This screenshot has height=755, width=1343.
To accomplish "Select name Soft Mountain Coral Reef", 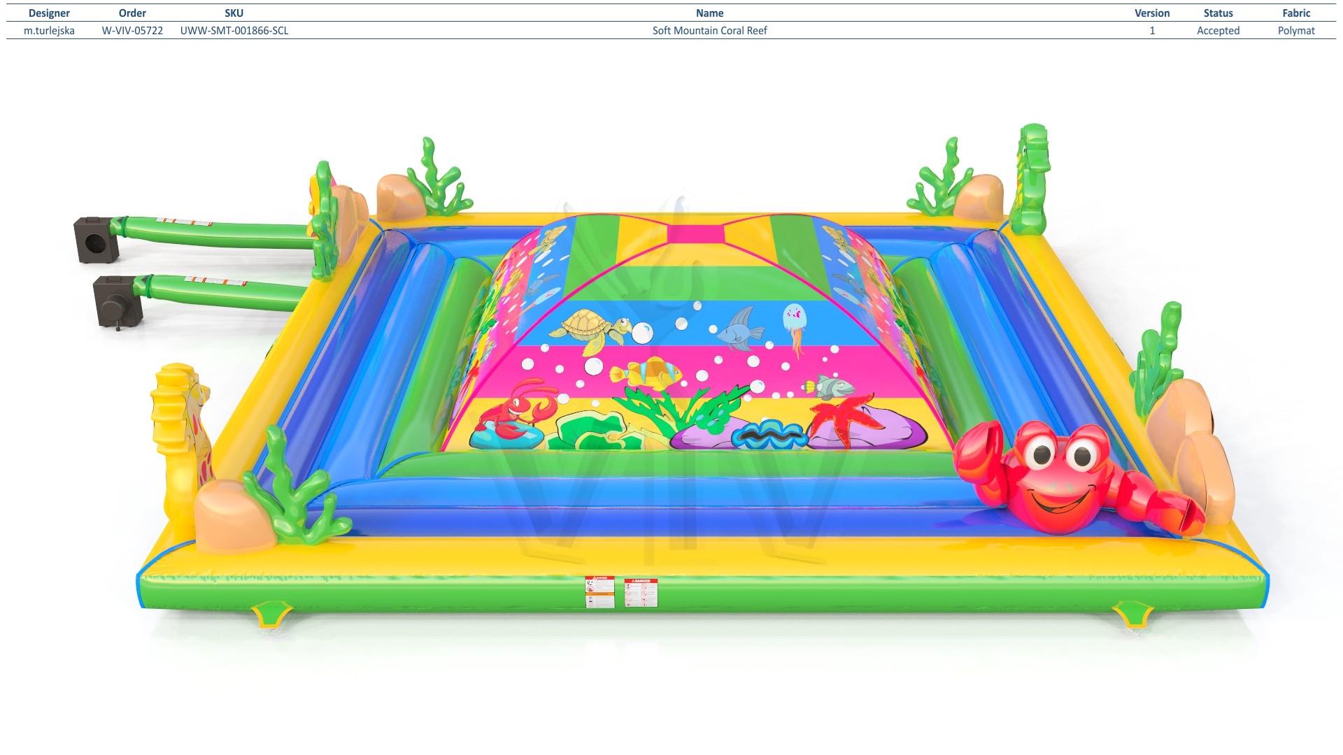I will [x=709, y=31].
